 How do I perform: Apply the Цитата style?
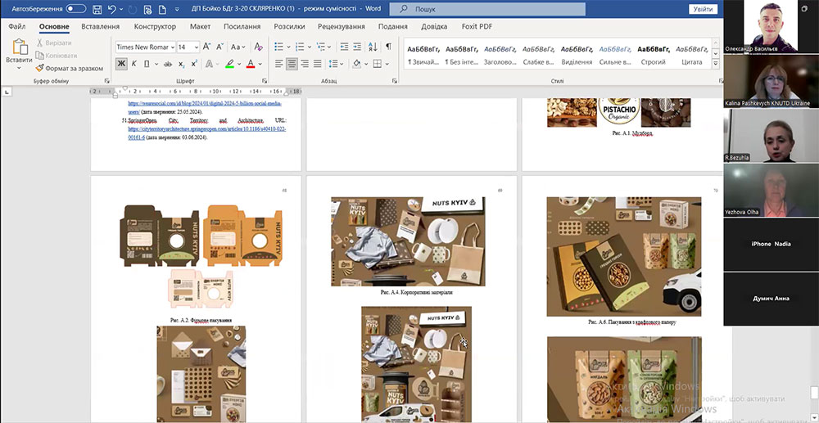pos(691,56)
